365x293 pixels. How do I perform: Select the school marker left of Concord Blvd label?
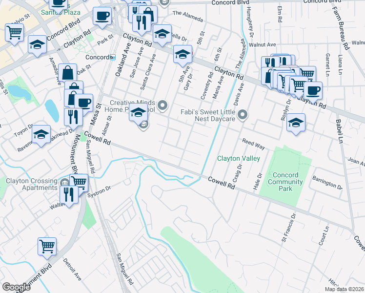pos(38,45)
